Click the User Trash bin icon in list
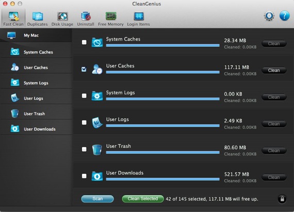The width and height of the screenshot is (294, 212). tap(97, 150)
